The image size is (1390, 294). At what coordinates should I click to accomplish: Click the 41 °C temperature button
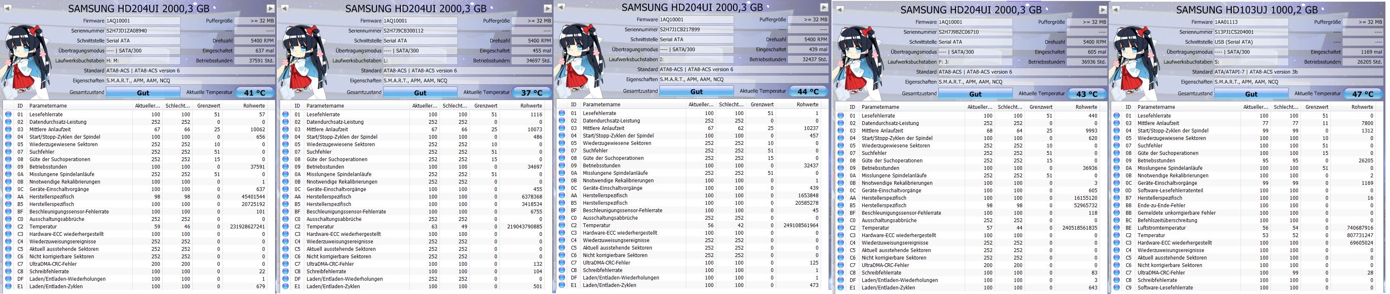(255, 93)
